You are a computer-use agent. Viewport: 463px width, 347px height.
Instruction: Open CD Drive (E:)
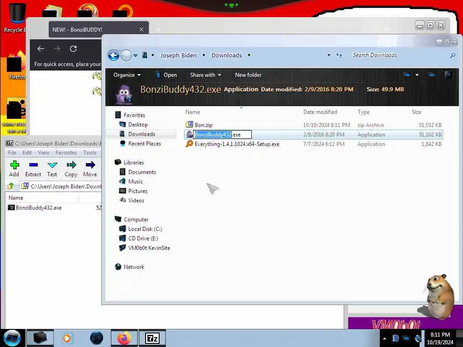(143, 239)
